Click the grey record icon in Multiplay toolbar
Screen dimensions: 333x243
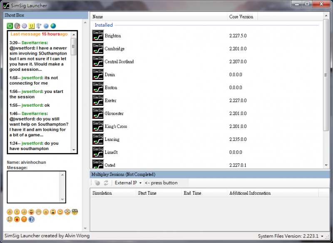[97, 183]
